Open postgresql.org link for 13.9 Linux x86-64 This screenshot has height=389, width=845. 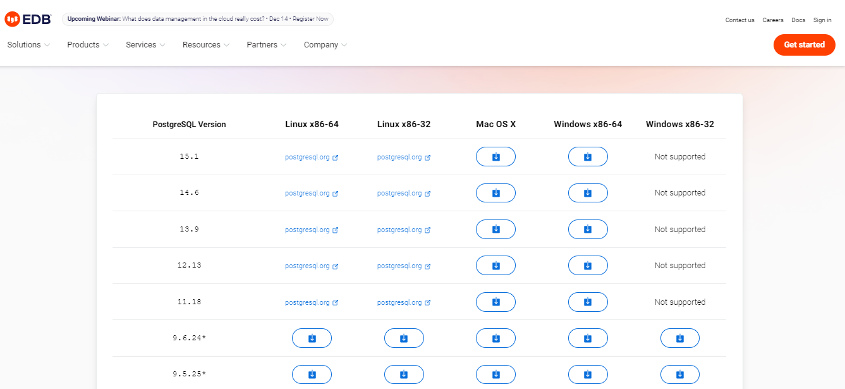[312, 230]
